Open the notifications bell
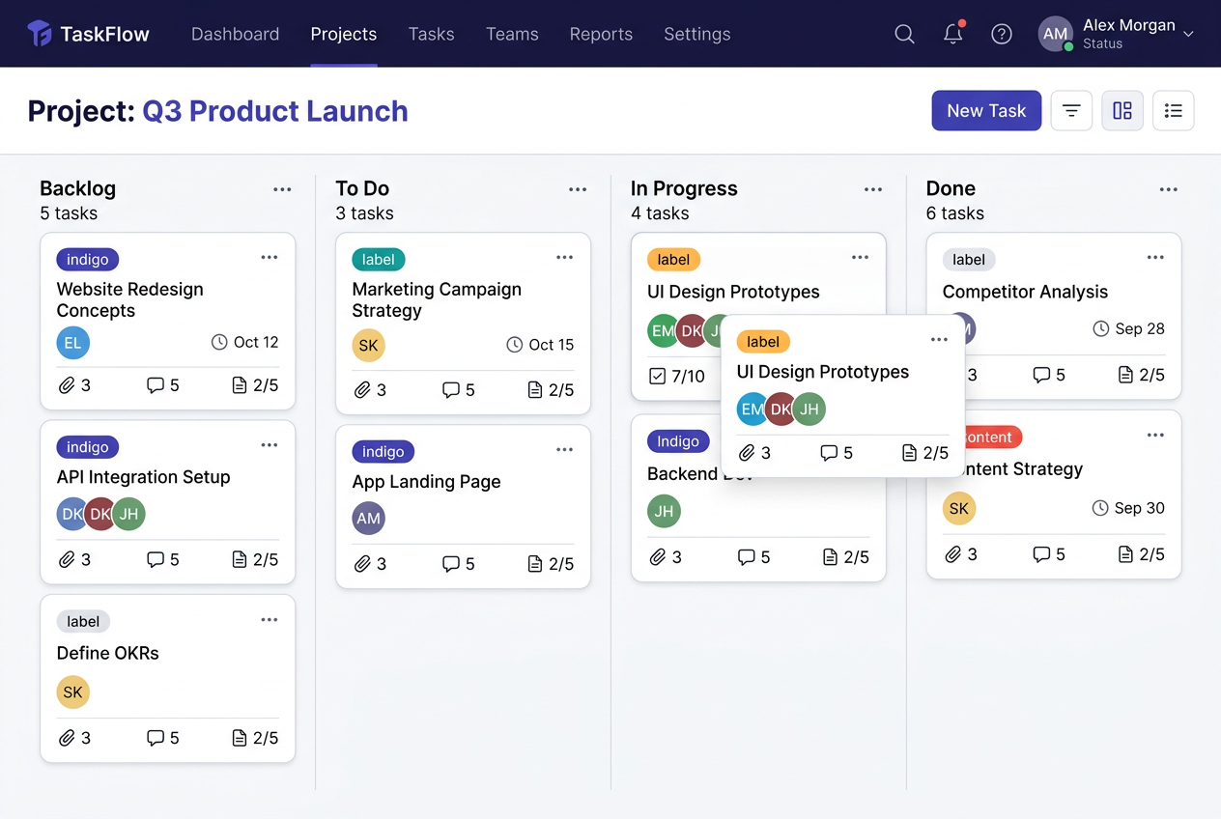This screenshot has height=819, width=1221. pos(953,34)
